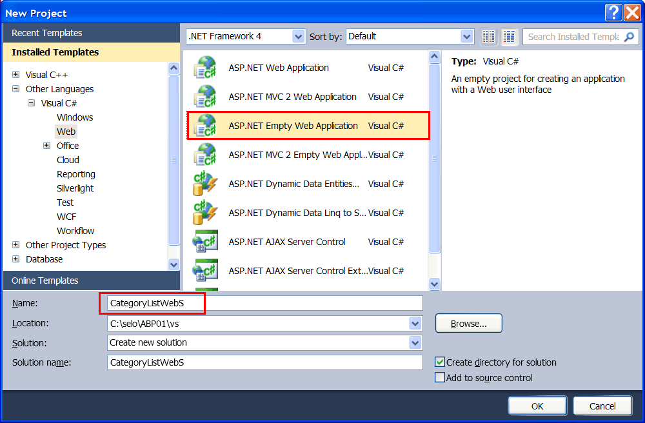The width and height of the screenshot is (645, 423).
Task: Expand the Visual C++ tree node
Action: [15, 74]
